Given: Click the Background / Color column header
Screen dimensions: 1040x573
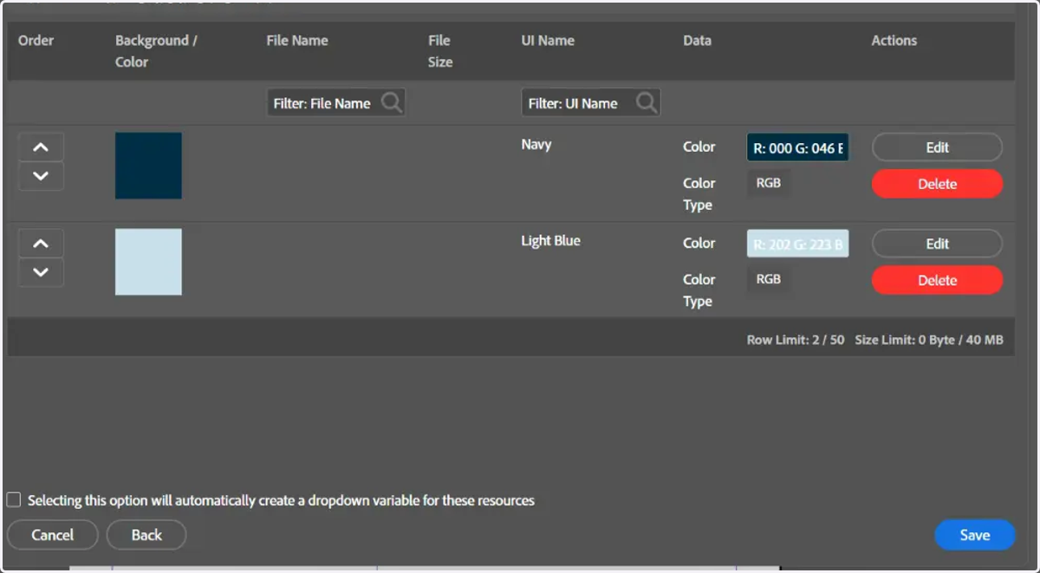Looking at the screenshot, I should [156, 51].
